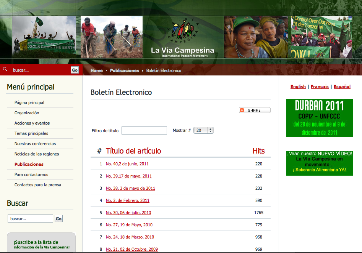Go to Acciones y eventos menu item
Screen dimensions: 362x253
[x=32, y=123]
